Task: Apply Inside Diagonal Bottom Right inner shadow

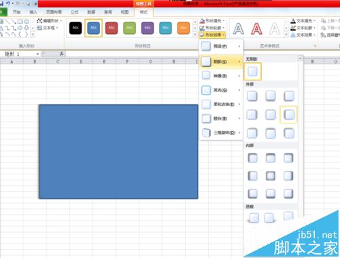Action: [x=288, y=194]
